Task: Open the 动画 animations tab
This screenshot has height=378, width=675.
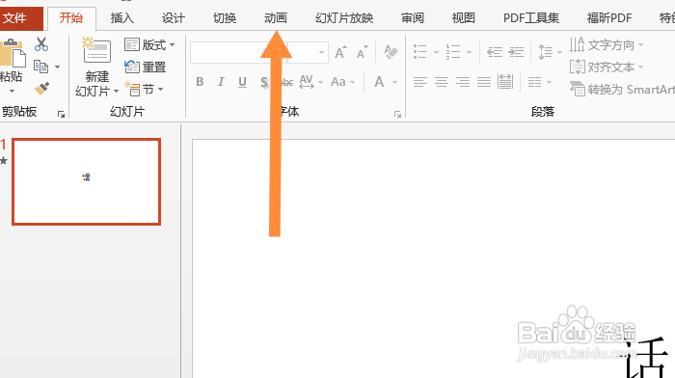Action: pos(276,18)
